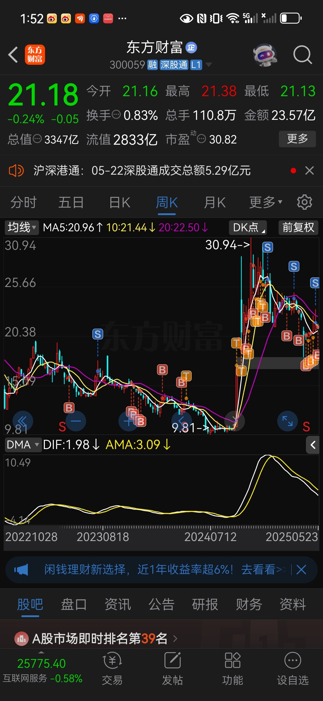This screenshot has width=323, height=701.
Task: Switch to 月K chart tab
Action: 215,202
